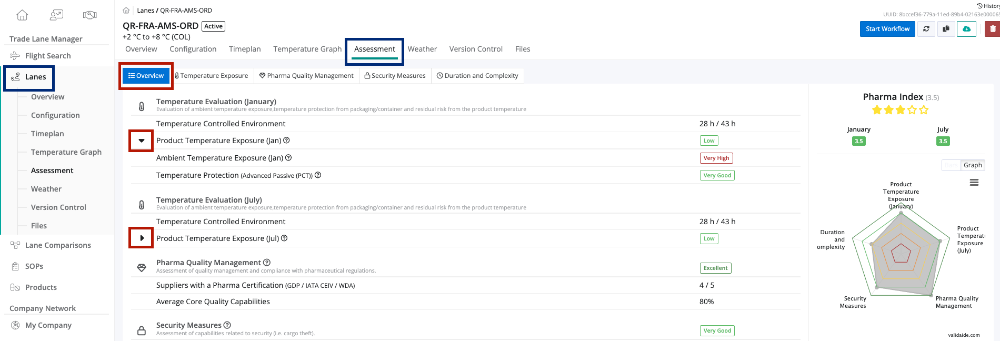Click thermometer icon for Temperature Evaluation (January)

click(142, 106)
